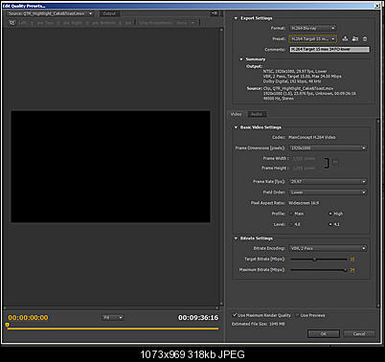
Task: Open the Bitrate Encoding dropdown
Action: 328,248
